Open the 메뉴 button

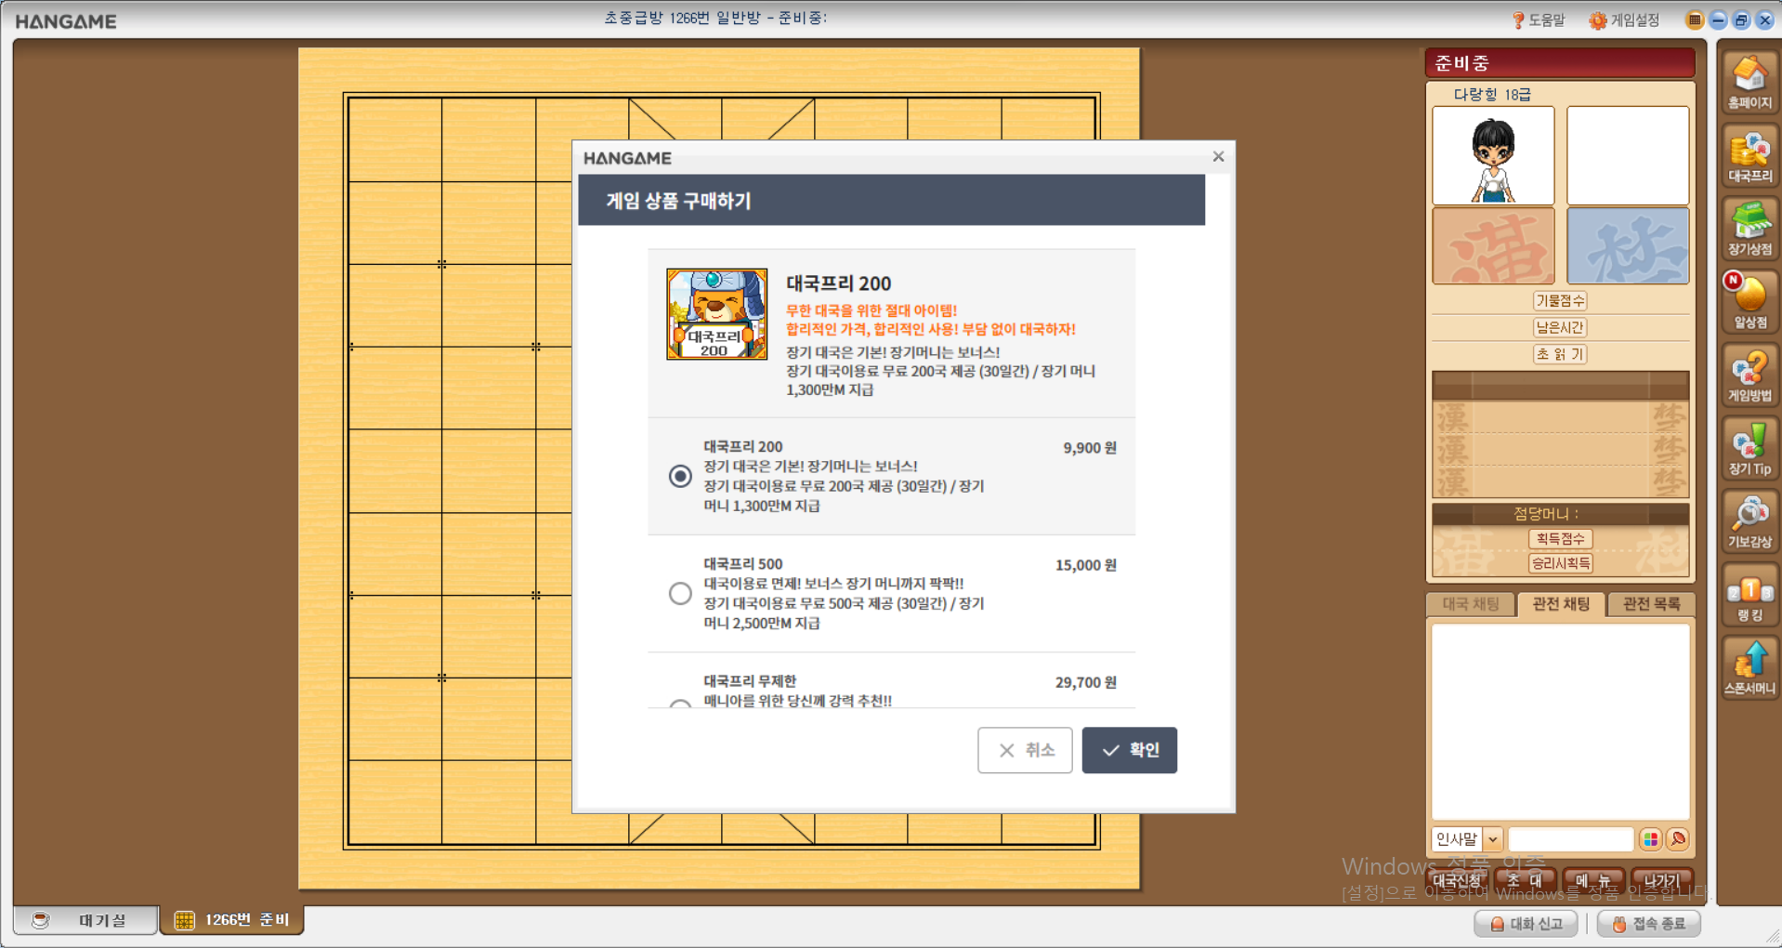point(1593,880)
